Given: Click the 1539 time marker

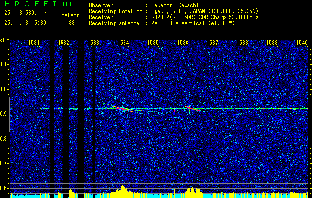Looking at the screenshot, I should click(272, 42).
